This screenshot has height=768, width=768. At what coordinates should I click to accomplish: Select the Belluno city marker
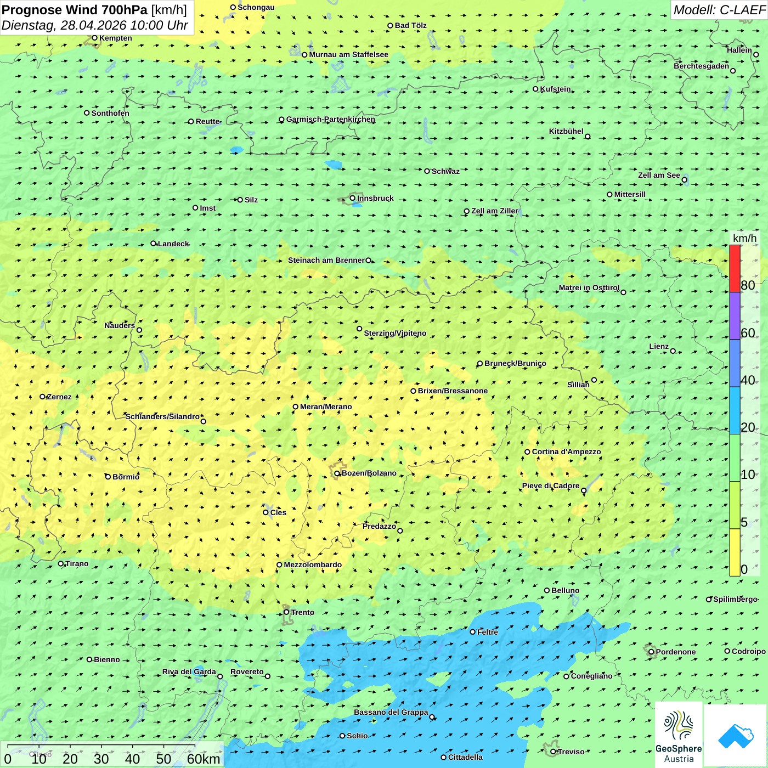point(547,590)
